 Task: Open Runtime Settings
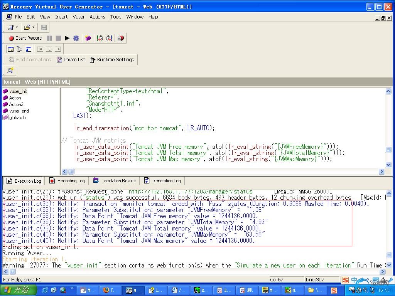coord(112,60)
